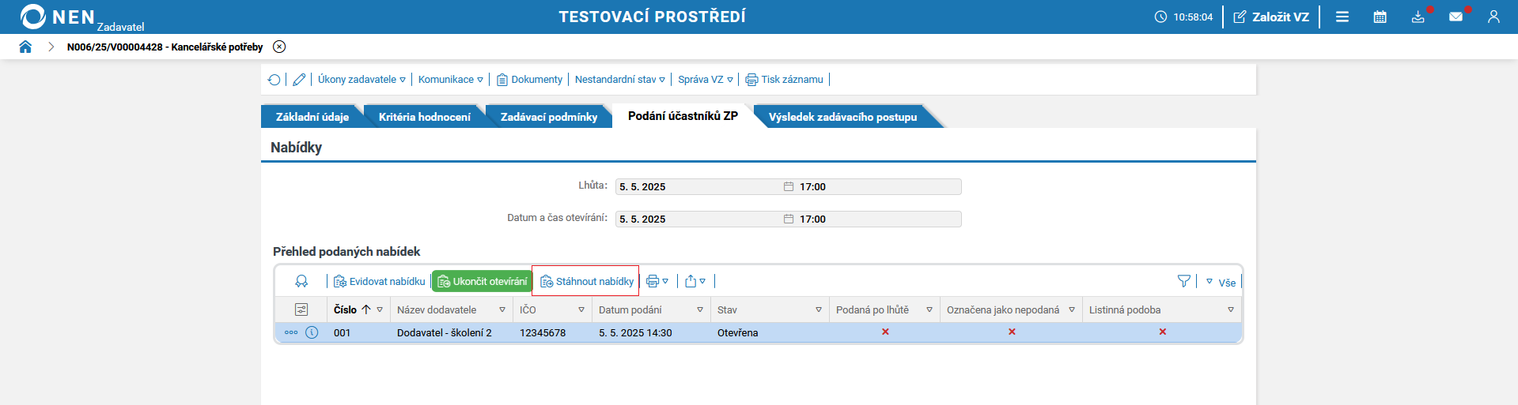This screenshot has width=1518, height=405.
Task: Click the 5. 5. 2025 14:30 cell
Action: tap(635, 333)
